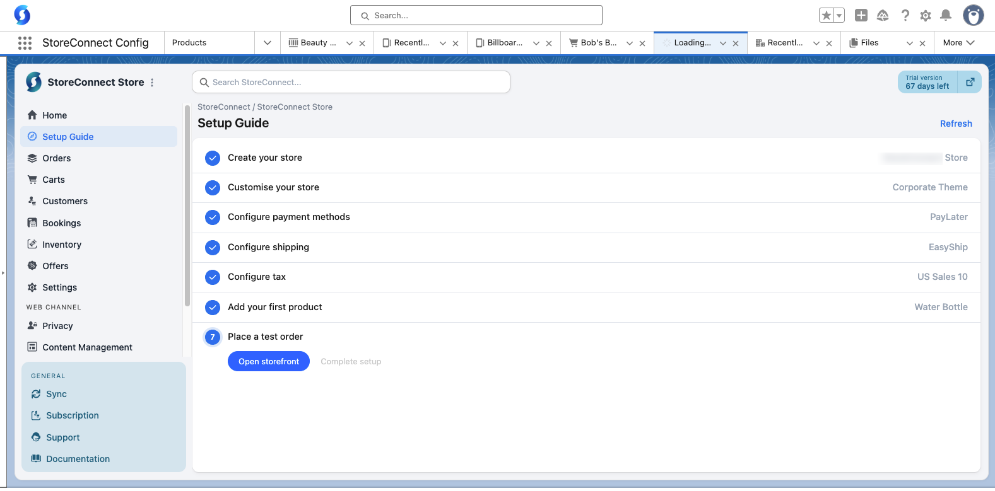Click step 7 Place a test order
This screenshot has height=491, width=995.
266,337
